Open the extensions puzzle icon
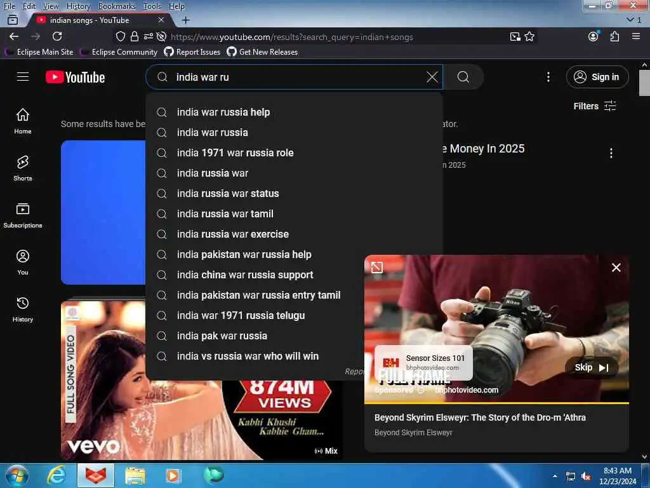This screenshot has width=650, height=488. click(x=614, y=36)
